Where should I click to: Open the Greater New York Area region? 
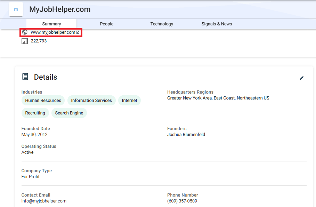point(189,98)
